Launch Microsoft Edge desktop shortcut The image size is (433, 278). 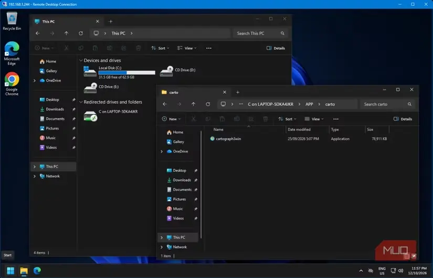12,53
